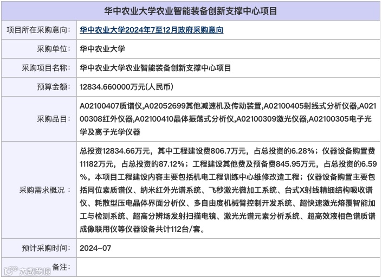Click the table title 华中农业大学农业智能装备创新支撑中心项目
The height and width of the screenshot is (279, 382).
pos(191,11)
